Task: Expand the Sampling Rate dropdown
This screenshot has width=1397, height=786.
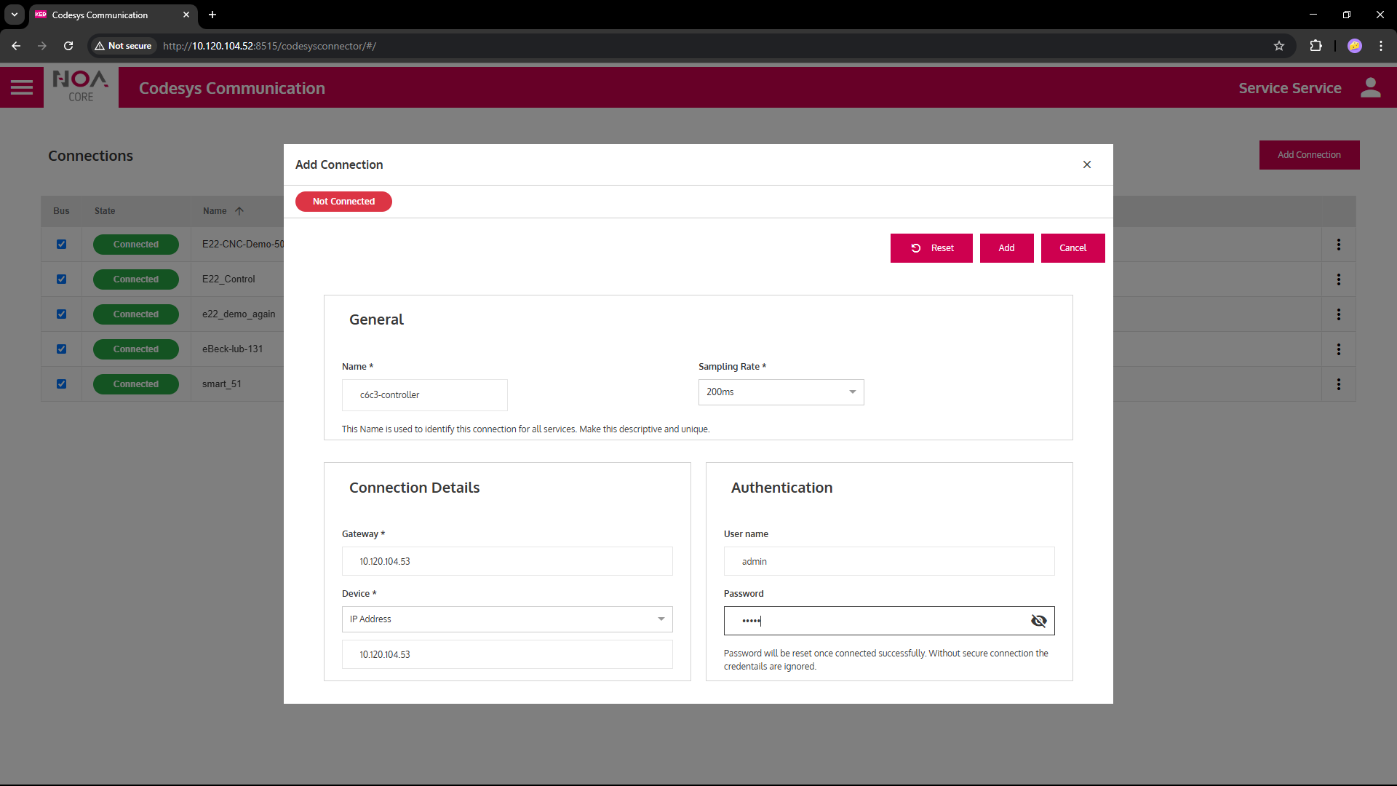Action: pyautogui.click(x=781, y=392)
